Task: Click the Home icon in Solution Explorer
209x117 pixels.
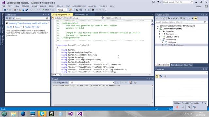Action: [x=164, y=19]
